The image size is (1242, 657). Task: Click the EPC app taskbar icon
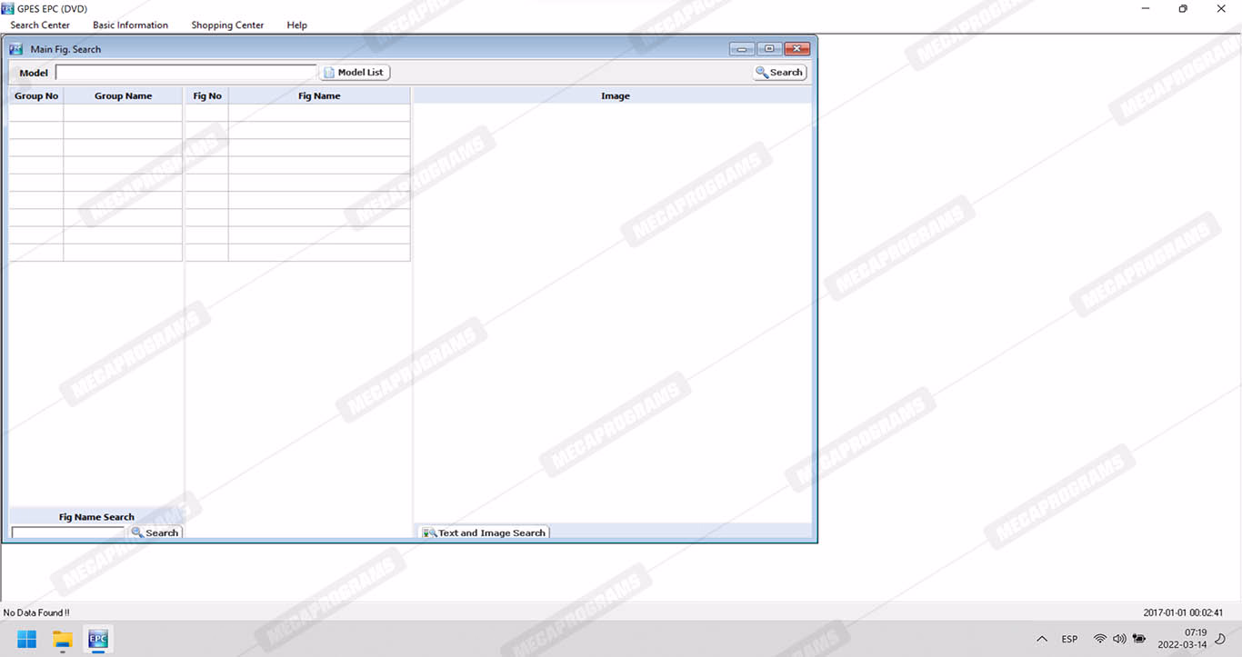pos(97,640)
